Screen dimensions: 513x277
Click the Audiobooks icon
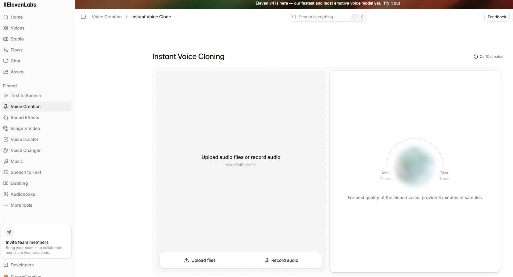click(x=6, y=194)
